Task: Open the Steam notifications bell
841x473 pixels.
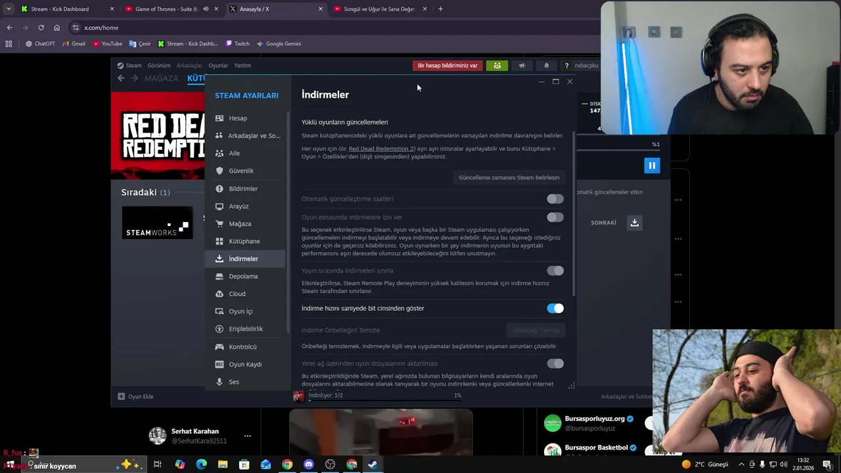Action: pos(546,66)
